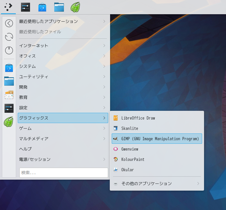
Task: Click the Skanlite scanner icon
Action: click(116, 128)
